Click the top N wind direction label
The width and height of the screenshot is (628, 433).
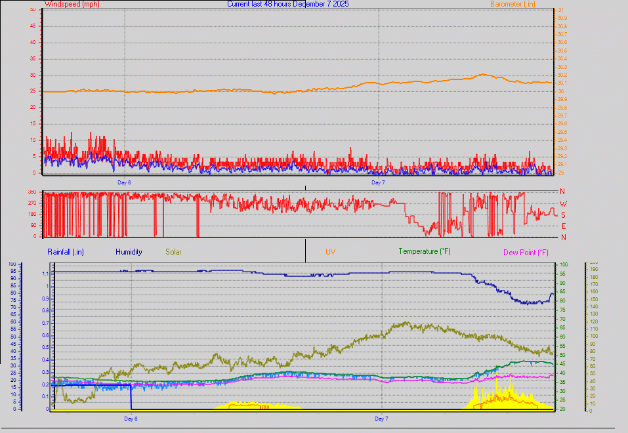click(563, 192)
